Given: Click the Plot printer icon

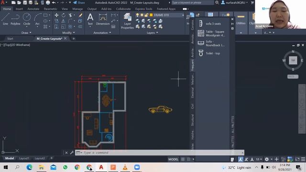Looking at the screenshot, I should pos(48,2).
